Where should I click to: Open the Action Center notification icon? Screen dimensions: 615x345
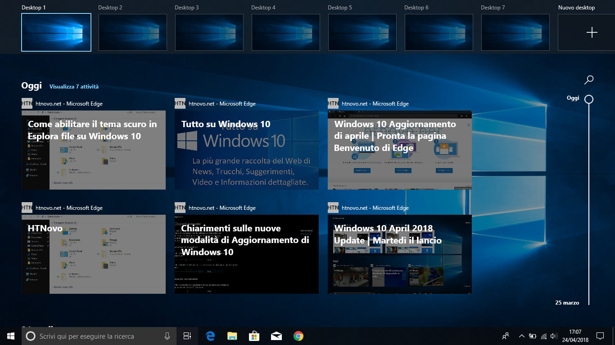pyautogui.click(x=600, y=336)
